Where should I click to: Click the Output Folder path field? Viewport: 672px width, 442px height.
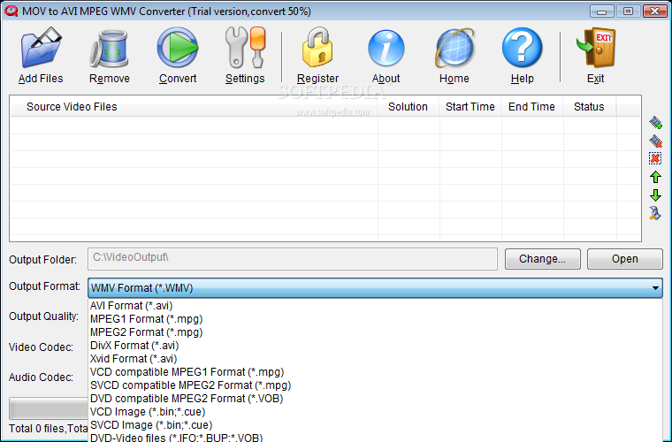pos(293,259)
